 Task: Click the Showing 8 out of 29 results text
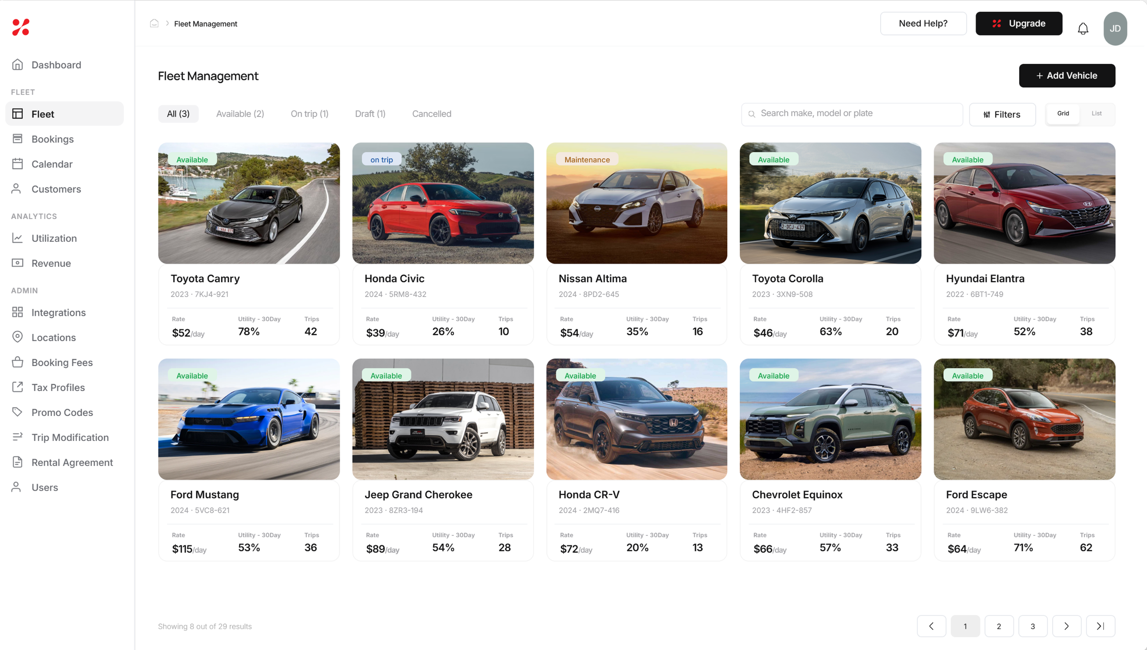click(205, 626)
